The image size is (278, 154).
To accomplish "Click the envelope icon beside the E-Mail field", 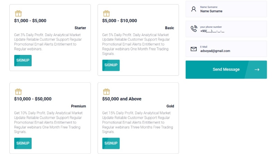I will (194, 49).
